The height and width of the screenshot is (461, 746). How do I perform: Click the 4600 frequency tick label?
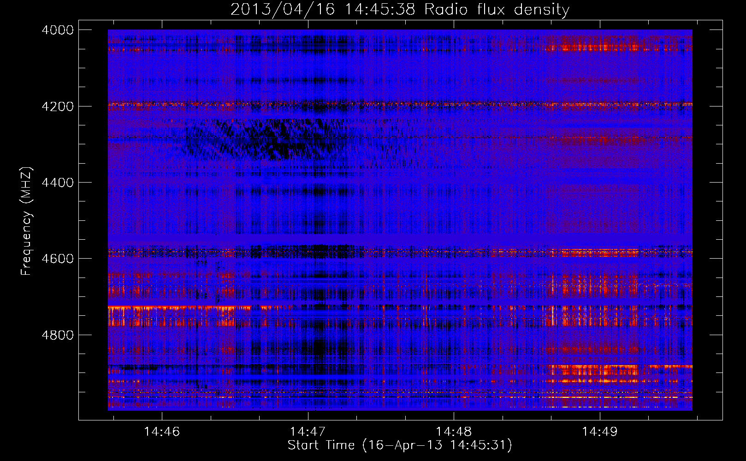58,259
